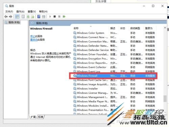The height and width of the screenshot is (127, 169).
Task: Select the Windows Event Log service
Action: point(114,71)
